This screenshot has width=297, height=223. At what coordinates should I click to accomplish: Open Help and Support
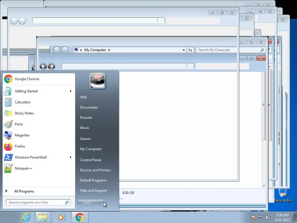(93, 190)
